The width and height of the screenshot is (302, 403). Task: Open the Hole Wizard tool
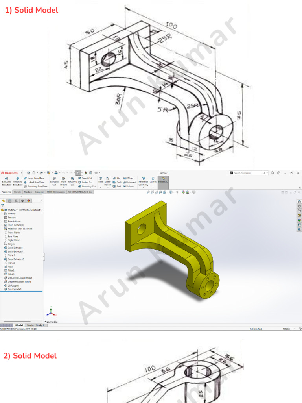(x=63, y=181)
